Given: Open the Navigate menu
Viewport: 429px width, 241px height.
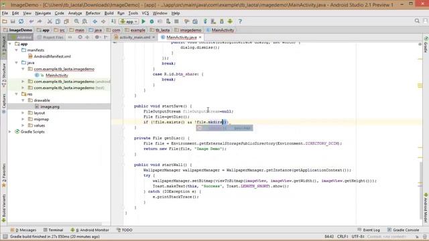Looking at the screenshot, I should coord(43,13).
